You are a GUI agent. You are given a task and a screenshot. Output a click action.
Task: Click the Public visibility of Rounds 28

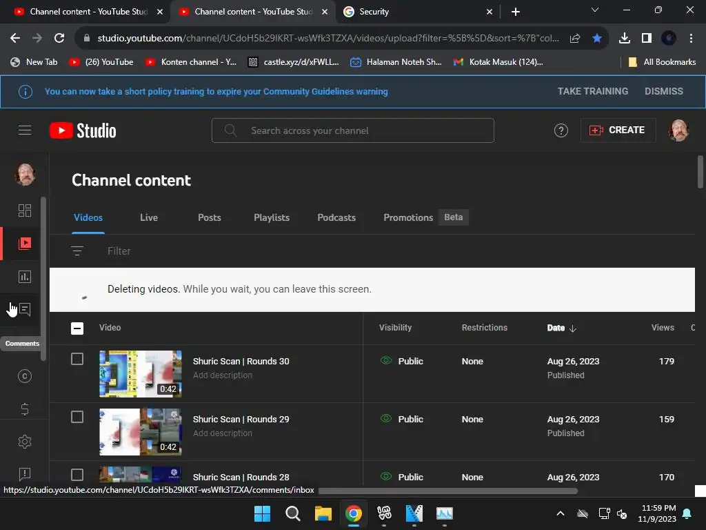(x=402, y=477)
